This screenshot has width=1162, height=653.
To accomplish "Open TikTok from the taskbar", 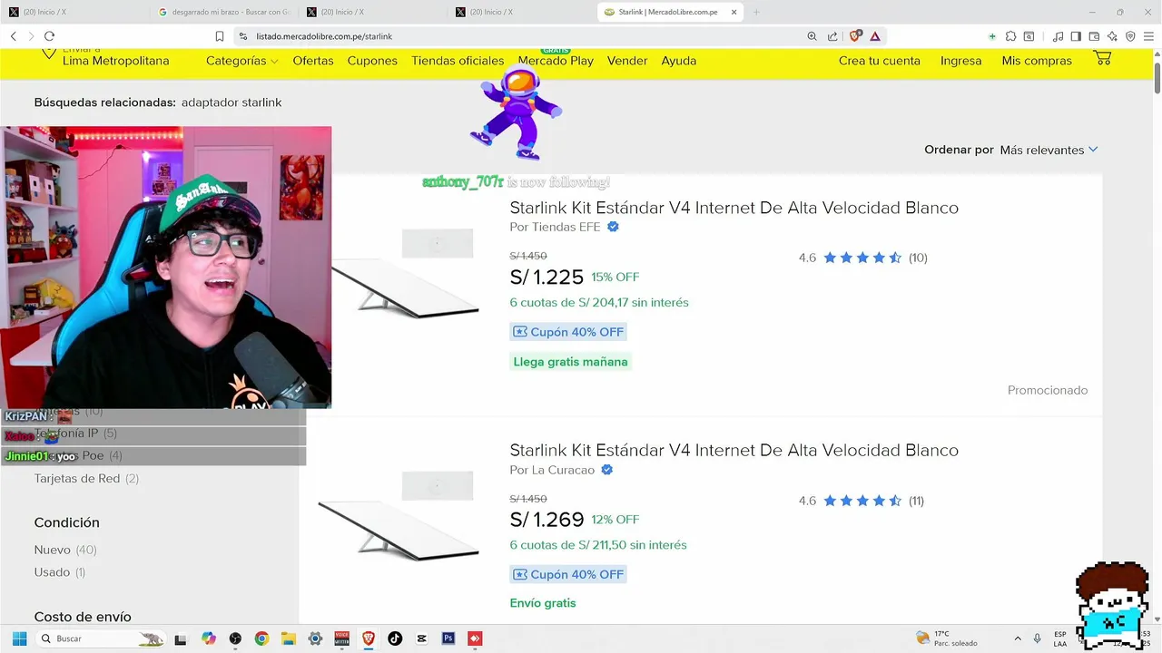I will click(x=395, y=638).
